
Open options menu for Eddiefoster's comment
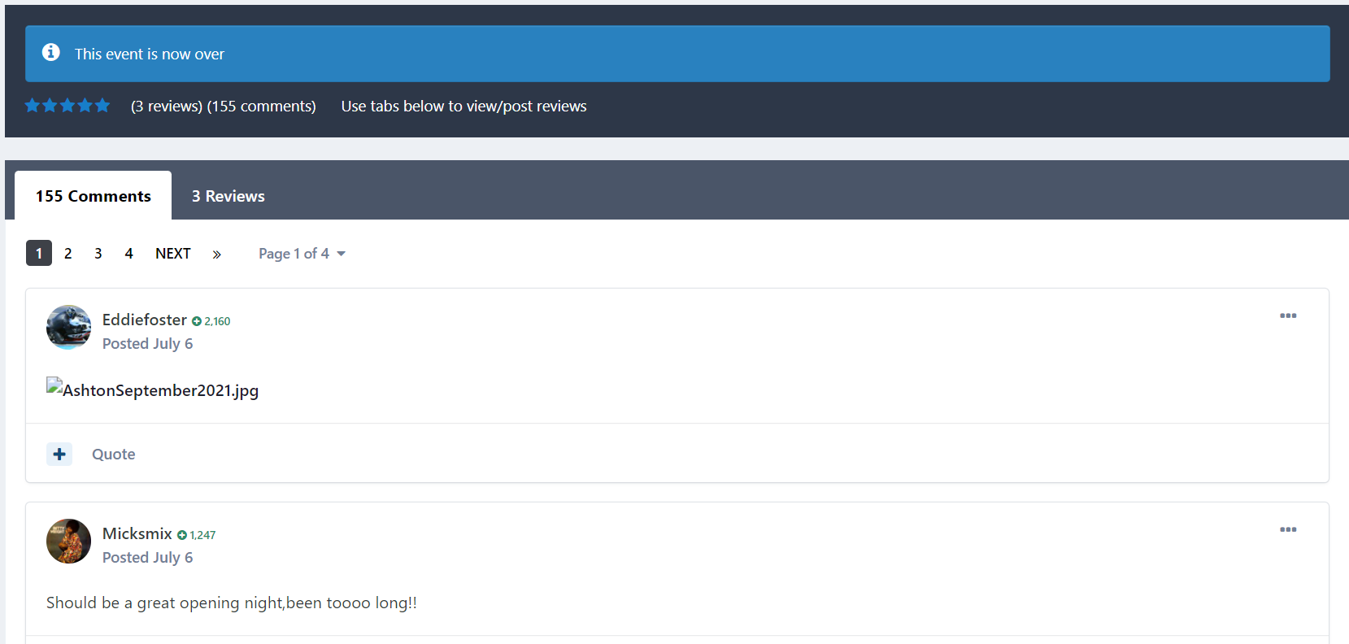pyautogui.click(x=1288, y=315)
